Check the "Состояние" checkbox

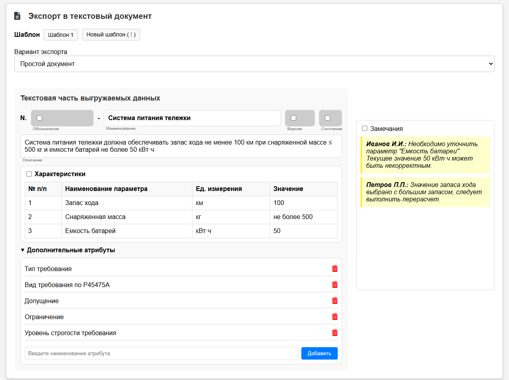pos(327,118)
